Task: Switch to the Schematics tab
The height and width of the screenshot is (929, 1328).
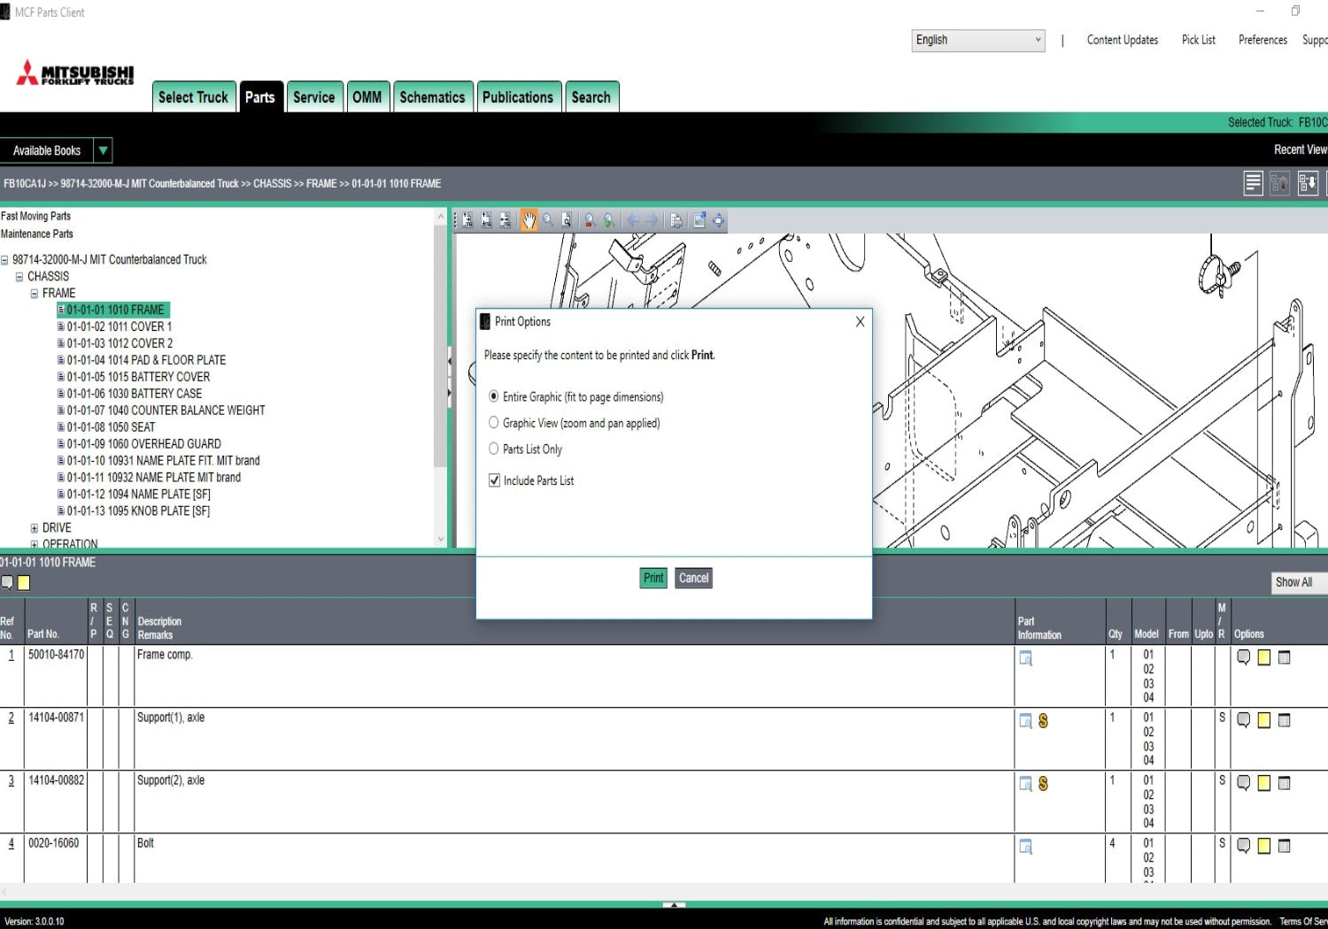Action: pos(431,97)
